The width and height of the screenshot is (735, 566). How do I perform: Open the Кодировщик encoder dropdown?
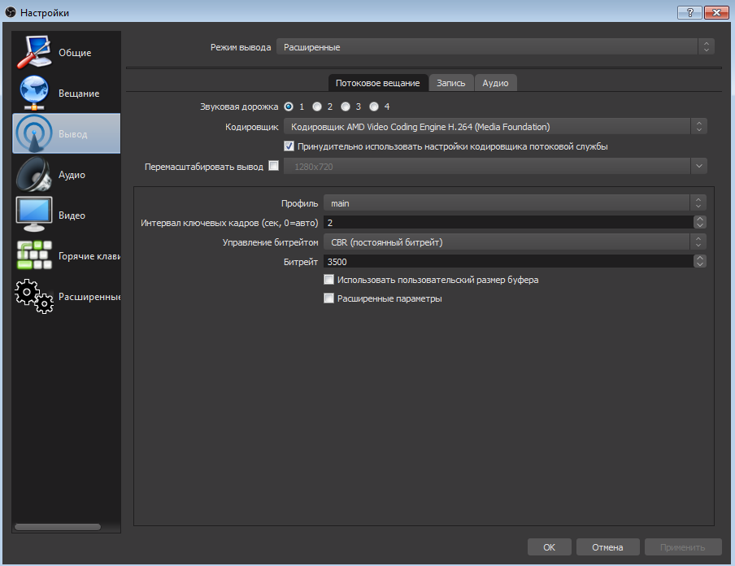[x=495, y=127]
